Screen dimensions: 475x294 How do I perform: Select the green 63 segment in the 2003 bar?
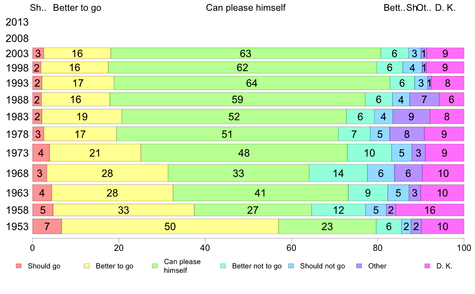pyautogui.click(x=245, y=53)
